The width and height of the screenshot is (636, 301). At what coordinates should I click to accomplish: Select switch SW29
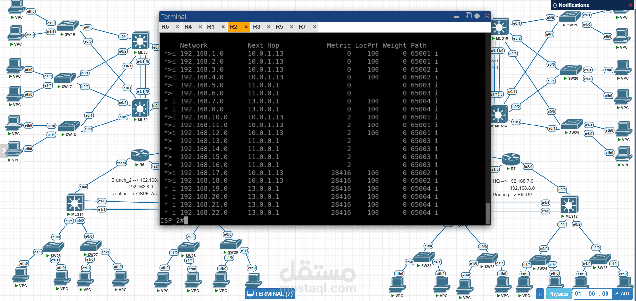[231, 244]
